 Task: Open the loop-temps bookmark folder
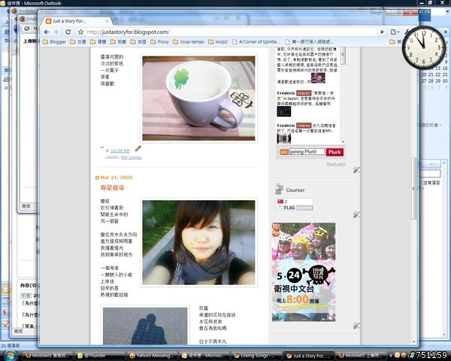tap(189, 42)
